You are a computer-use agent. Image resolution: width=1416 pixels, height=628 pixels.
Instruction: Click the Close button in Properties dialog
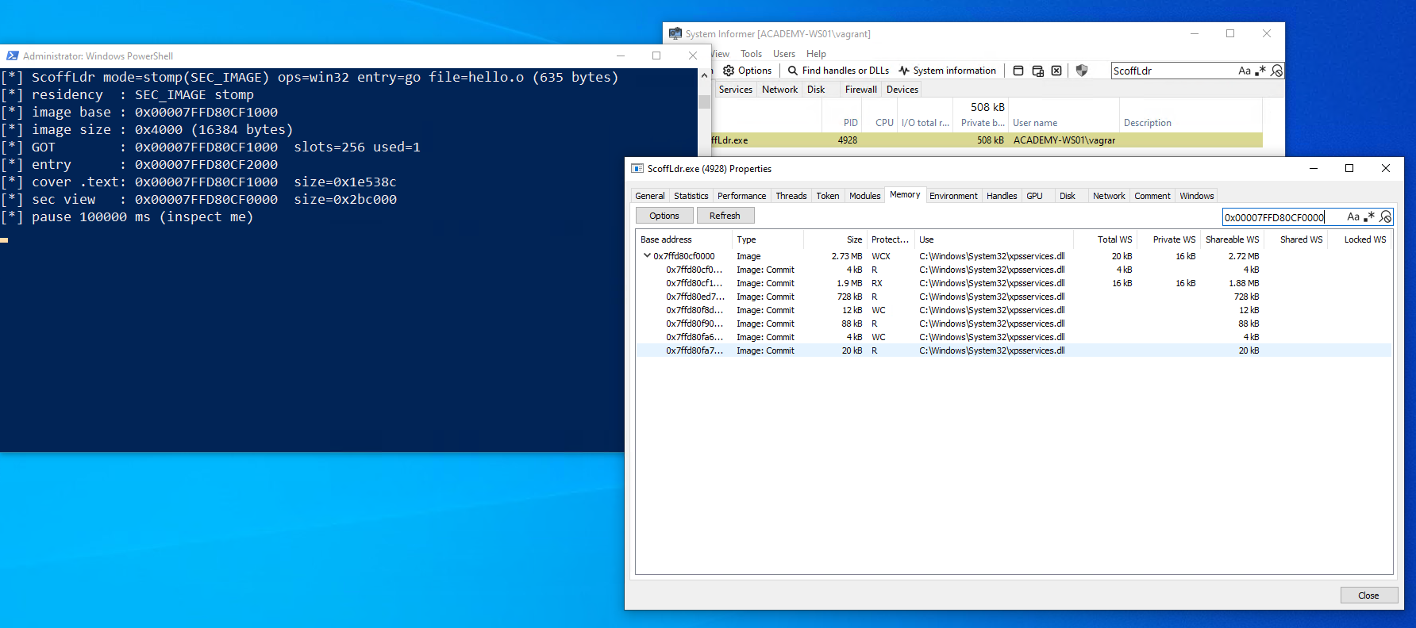(1368, 595)
